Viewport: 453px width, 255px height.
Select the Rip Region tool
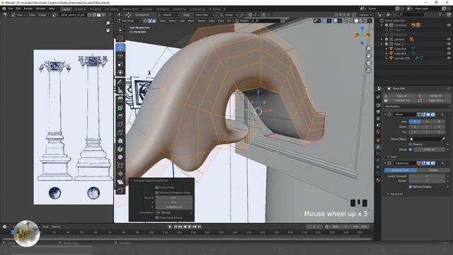click(x=120, y=190)
